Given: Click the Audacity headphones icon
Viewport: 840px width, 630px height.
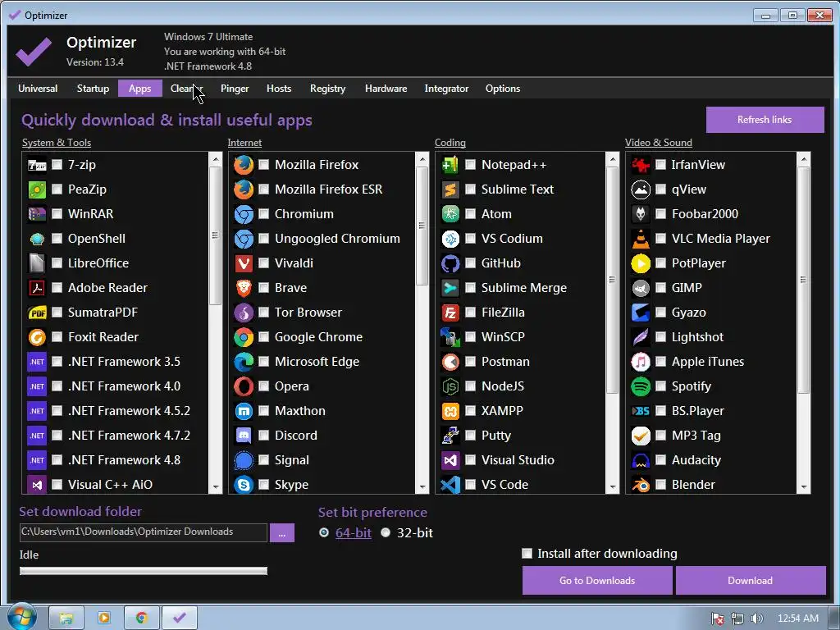Looking at the screenshot, I should click(641, 461).
